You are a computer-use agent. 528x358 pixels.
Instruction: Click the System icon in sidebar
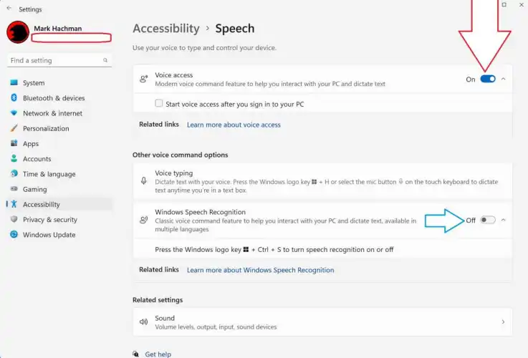14,83
